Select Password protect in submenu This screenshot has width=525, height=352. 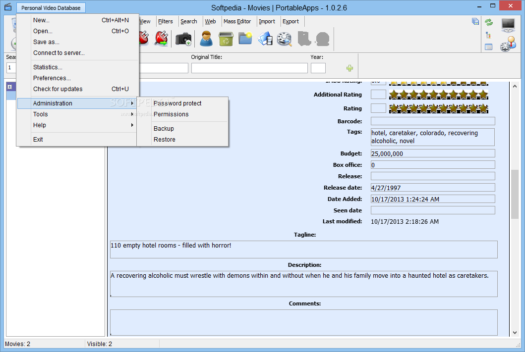tap(183, 103)
